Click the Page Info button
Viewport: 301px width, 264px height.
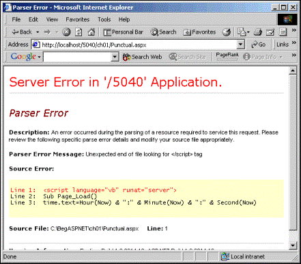coord(263,57)
